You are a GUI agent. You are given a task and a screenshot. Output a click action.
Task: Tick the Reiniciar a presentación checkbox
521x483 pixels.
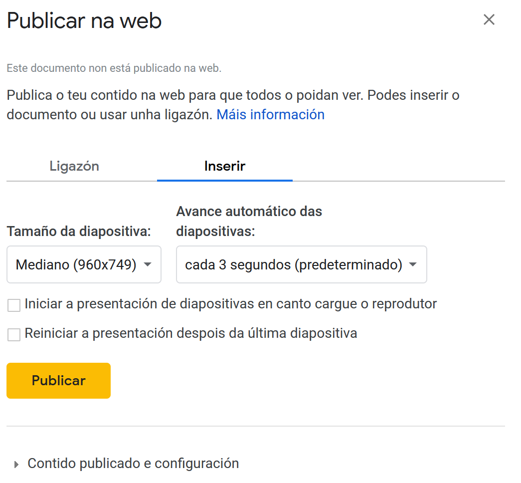pyautogui.click(x=14, y=334)
